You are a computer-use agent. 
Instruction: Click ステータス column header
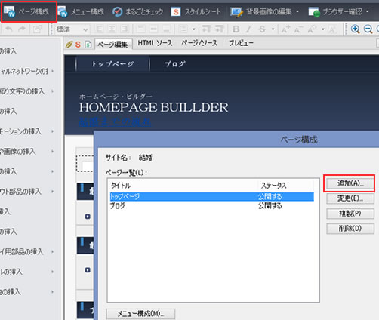point(274,186)
